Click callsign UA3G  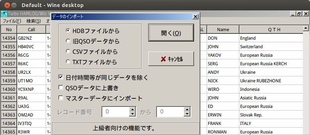click(x=32, y=106)
